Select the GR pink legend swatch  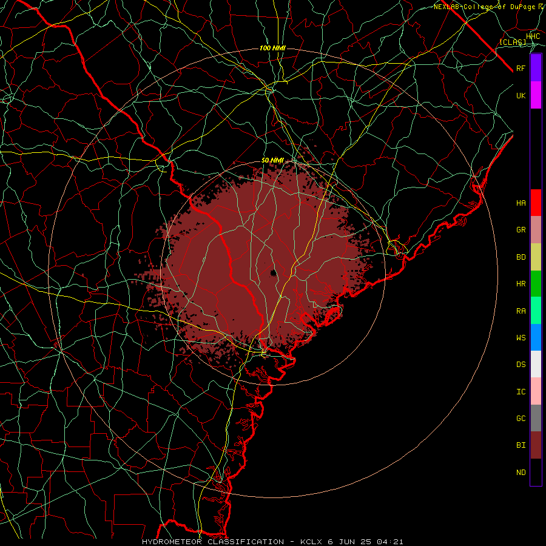coord(536,230)
